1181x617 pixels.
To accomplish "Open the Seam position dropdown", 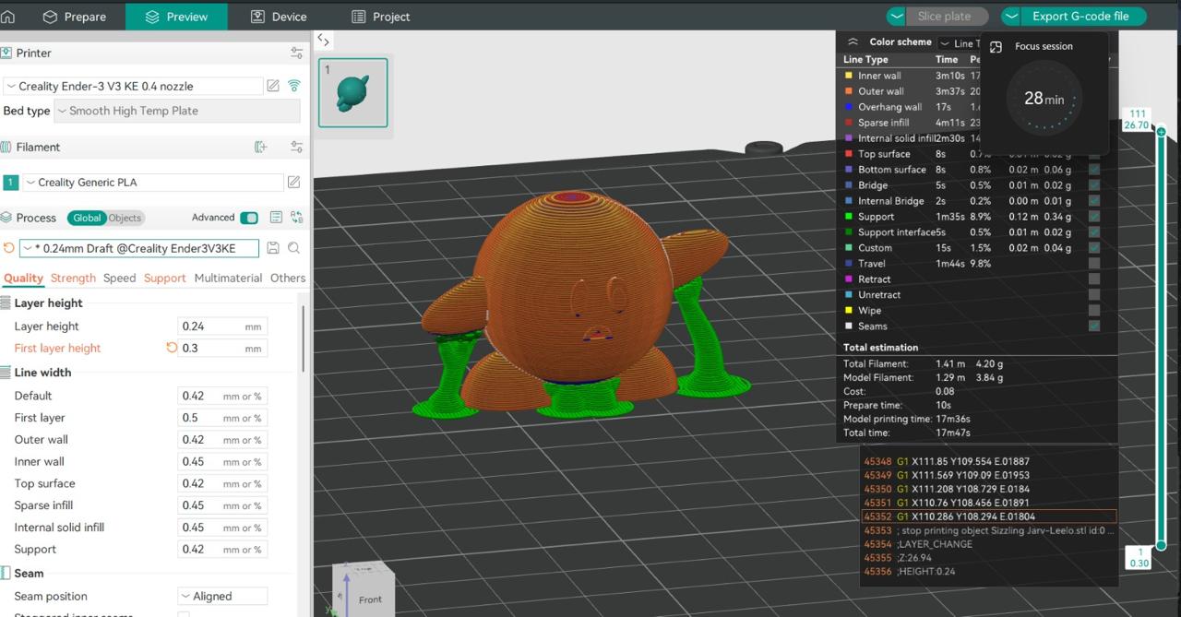I will pyautogui.click(x=222, y=596).
